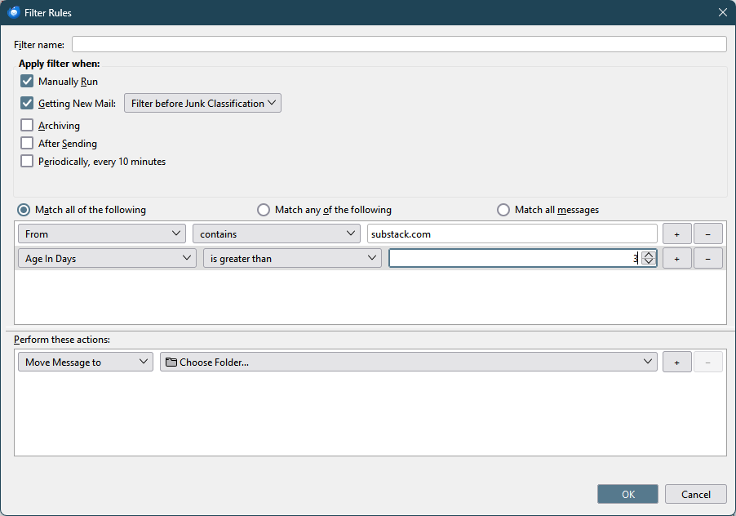Click the plus button in the From rule row
This screenshot has height=516, width=736.
(x=676, y=234)
